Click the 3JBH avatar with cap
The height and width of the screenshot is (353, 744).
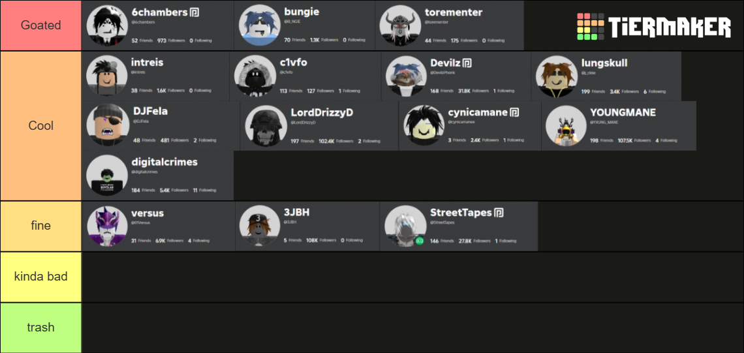click(256, 226)
